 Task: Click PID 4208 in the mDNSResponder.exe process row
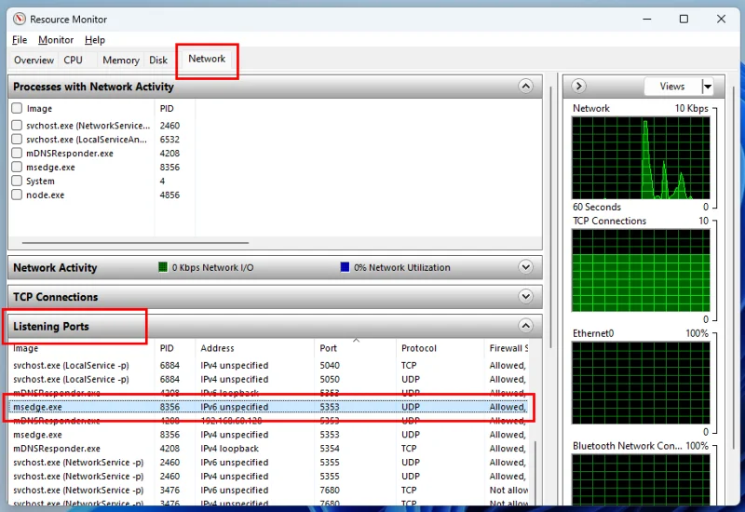point(169,153)
